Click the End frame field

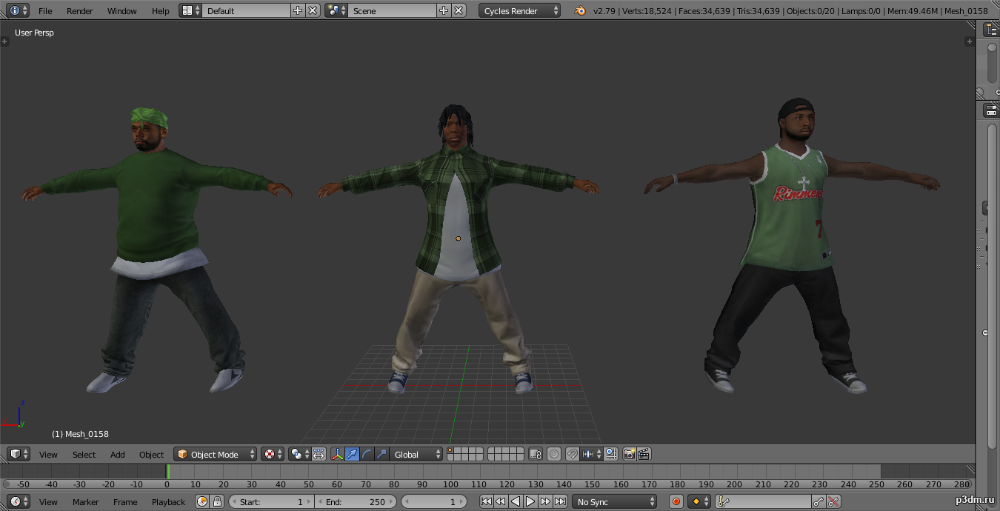[356, 501]
